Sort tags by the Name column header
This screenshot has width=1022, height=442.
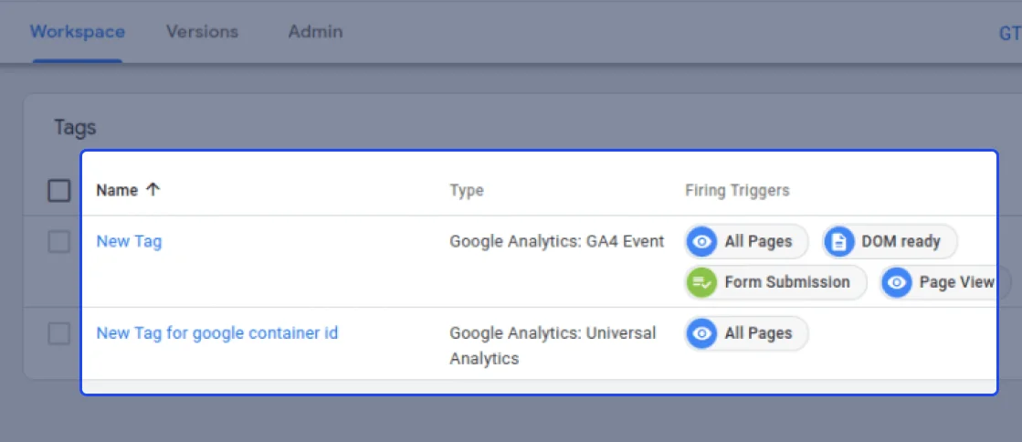[117, 190]
